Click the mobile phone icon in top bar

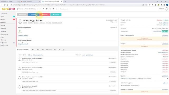coord(50,9)
